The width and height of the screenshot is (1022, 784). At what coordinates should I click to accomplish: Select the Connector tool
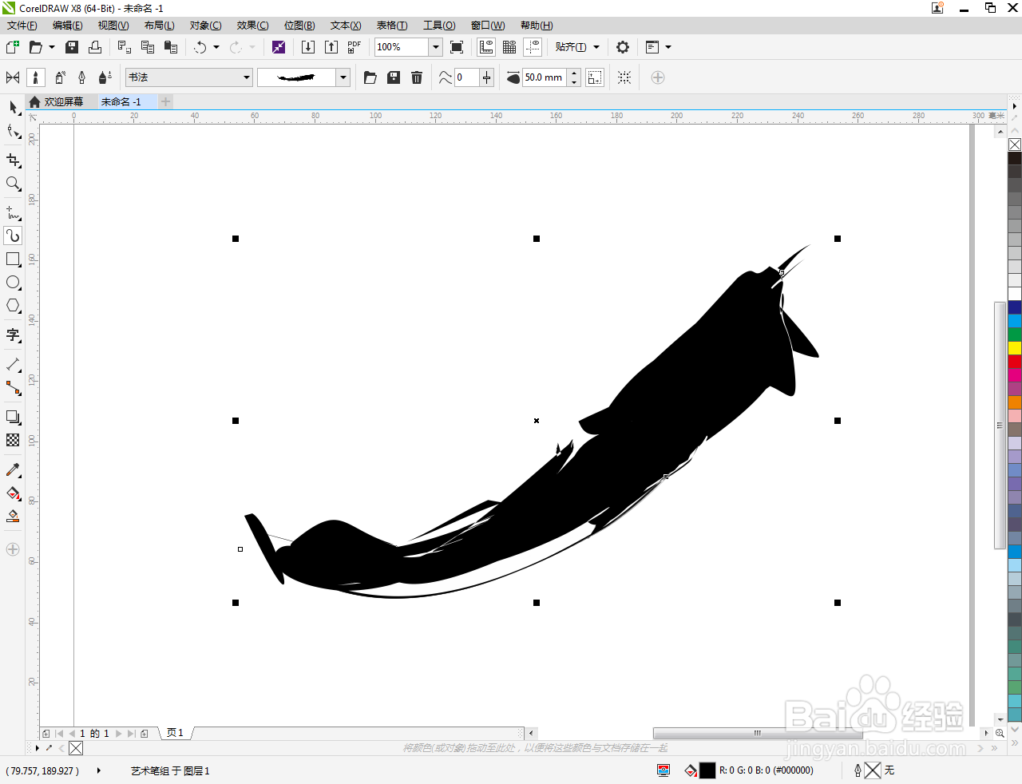click(13, 388)
